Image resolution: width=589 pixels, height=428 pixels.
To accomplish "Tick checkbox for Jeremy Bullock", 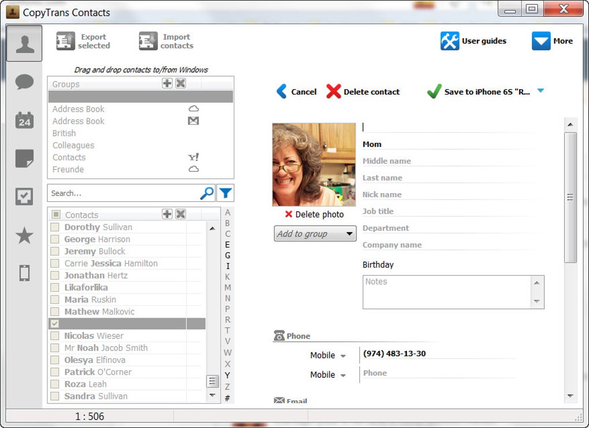I will (x=55, y=251).
